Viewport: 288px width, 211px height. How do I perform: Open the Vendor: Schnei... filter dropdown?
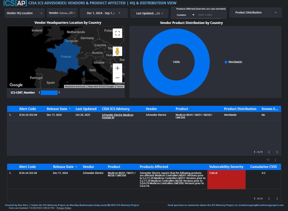pos(62,13)
